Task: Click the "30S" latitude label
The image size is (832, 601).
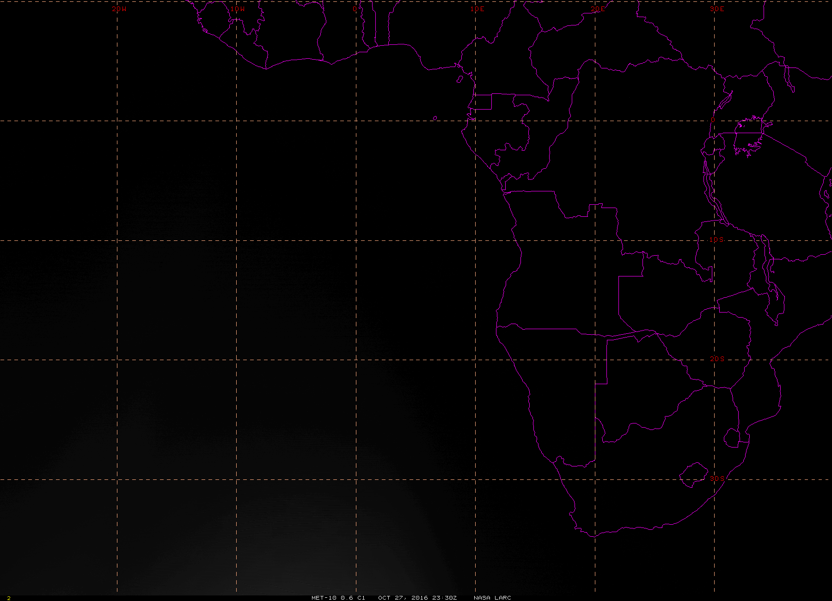Action: (717, 478)
